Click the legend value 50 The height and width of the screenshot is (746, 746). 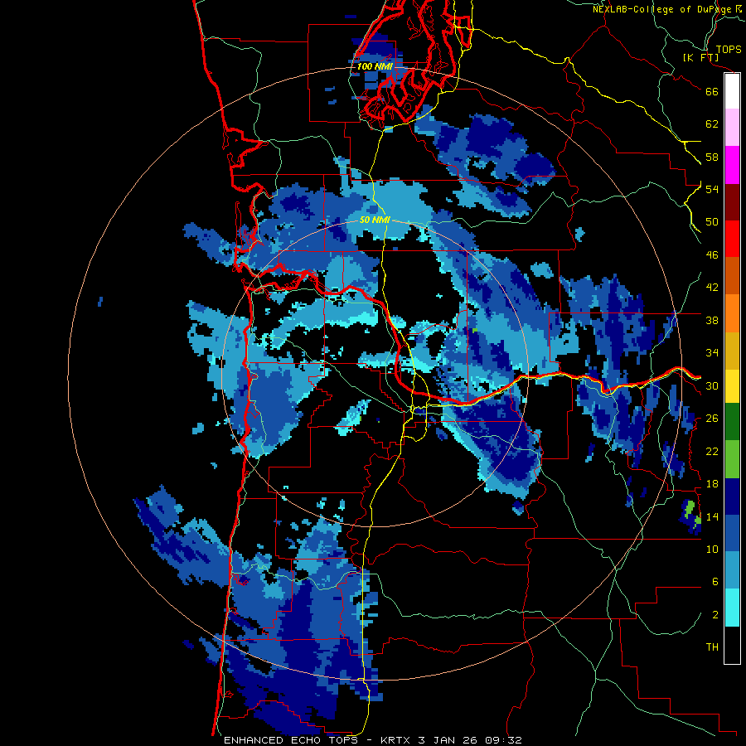coord(712,222)
